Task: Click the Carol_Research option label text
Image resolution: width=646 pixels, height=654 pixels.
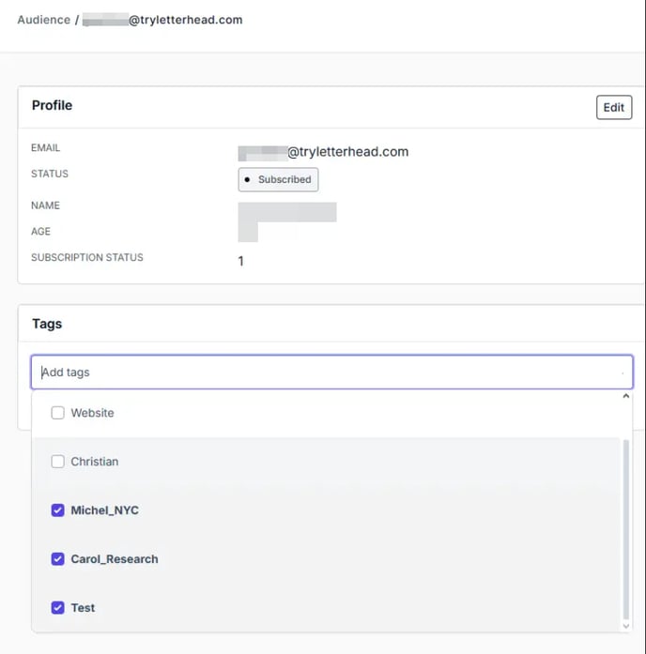Action: pyautogui.click(x=115, y=559)
